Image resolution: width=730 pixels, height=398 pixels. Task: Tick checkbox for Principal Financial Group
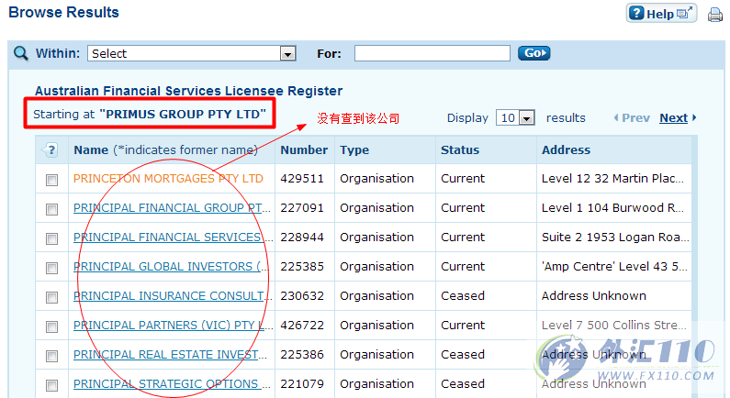(x=51, y=209)
